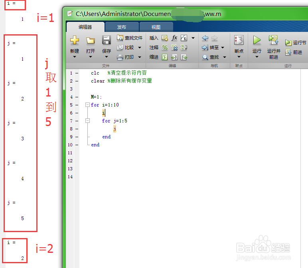Expand the Open button dropdown arrow
This screenshot has height=268, width=308.
pos(90,57)
